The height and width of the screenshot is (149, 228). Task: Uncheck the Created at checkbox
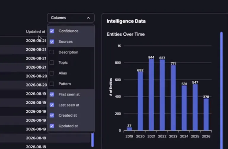[x=52, y=115]
